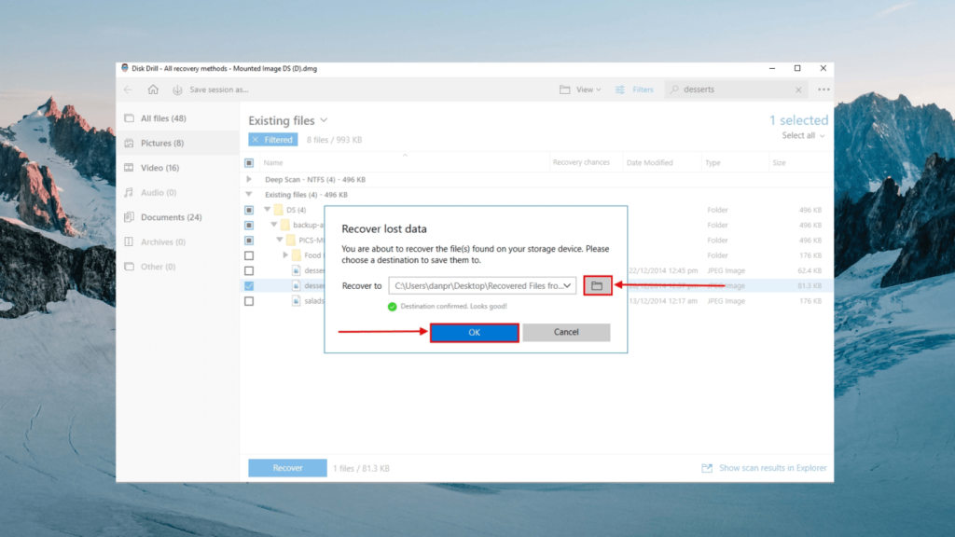Click the Show scan results in Explorer icon
The width and height of the screenshot is (955, 537).
[x=706, y=467]
